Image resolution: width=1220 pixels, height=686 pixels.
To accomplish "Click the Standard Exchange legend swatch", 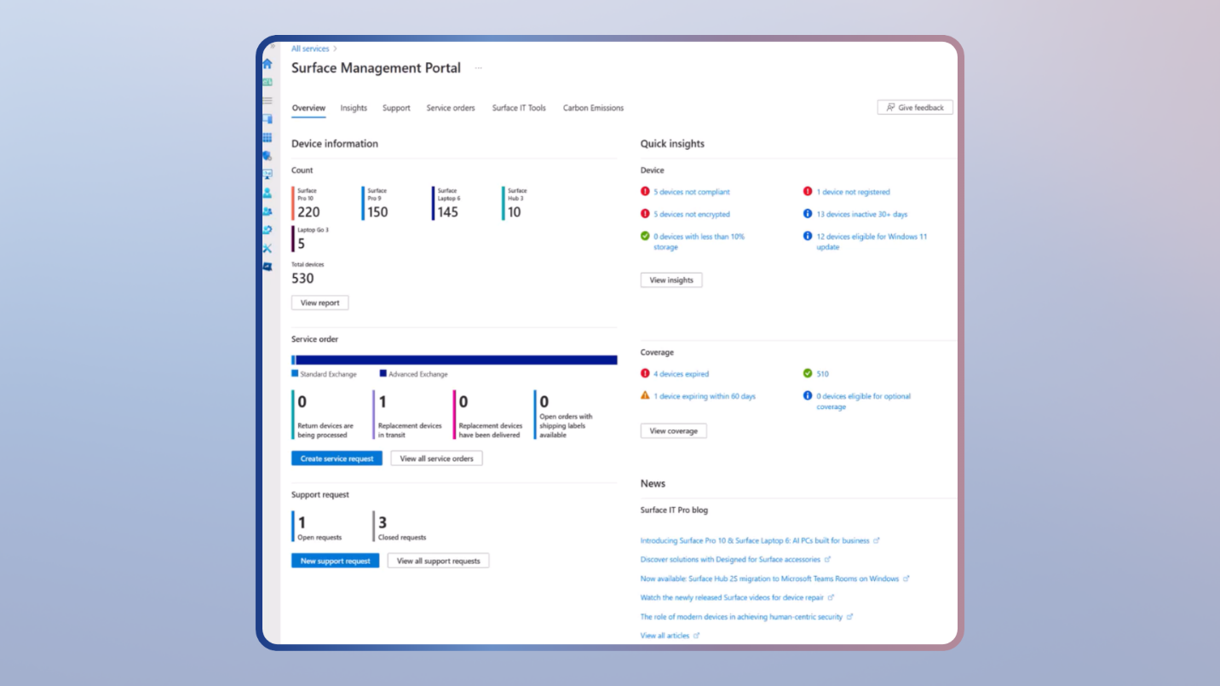I will [x=295, y=373].
